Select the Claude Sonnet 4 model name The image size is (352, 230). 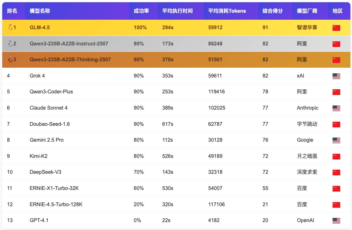(48, 108)
